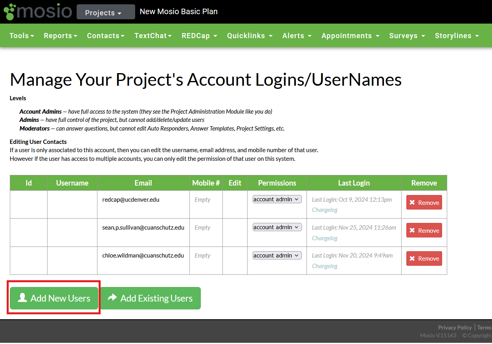Click the Username column header
This screenshot has width=492, height=344.
[72, 183]
